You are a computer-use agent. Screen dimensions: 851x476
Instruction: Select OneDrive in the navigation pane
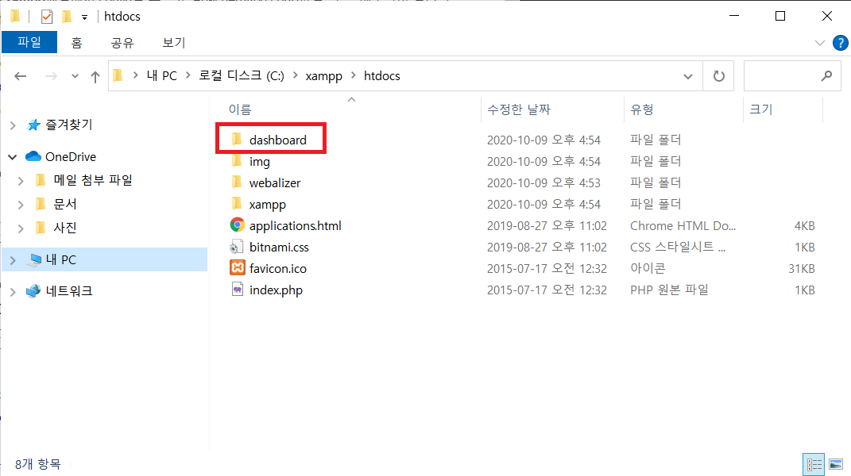[x=71, y=156]
